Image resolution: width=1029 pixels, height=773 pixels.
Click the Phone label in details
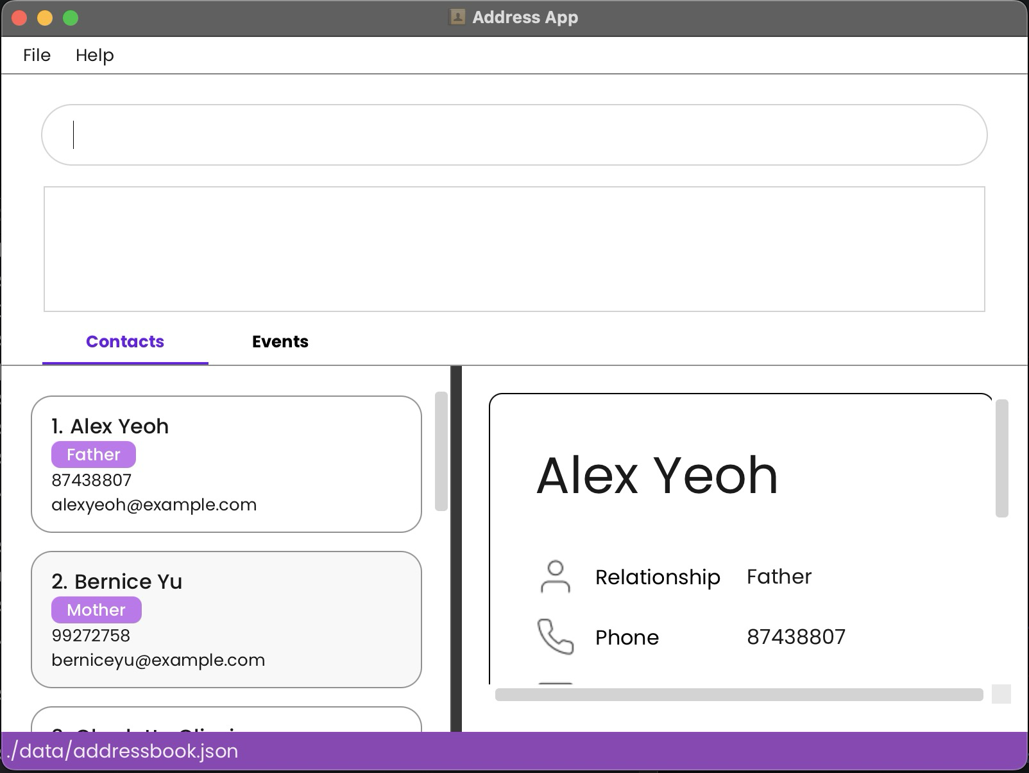click(x=627, y=638)
